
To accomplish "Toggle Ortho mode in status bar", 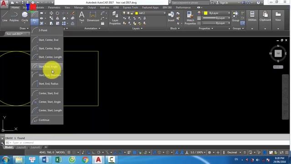I will (94, 152).
